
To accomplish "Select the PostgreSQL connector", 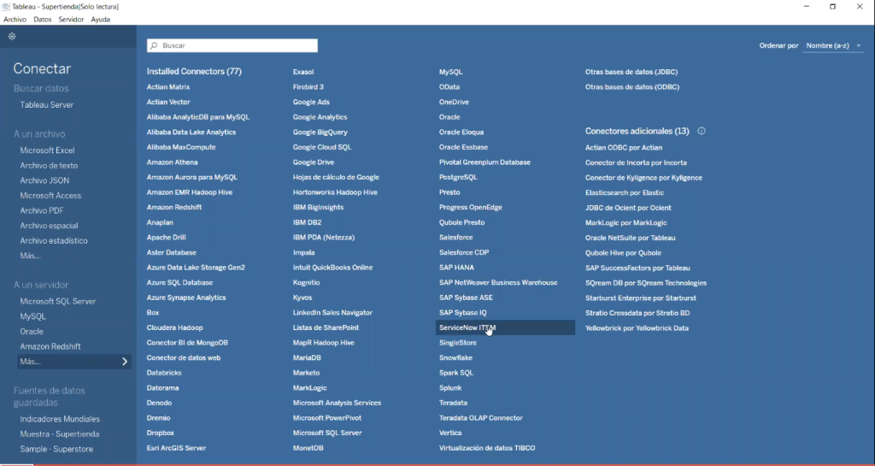I will click(458, 178).
